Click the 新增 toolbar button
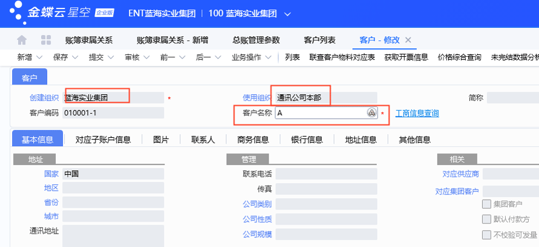539x247 pixels. pos(25,57)
